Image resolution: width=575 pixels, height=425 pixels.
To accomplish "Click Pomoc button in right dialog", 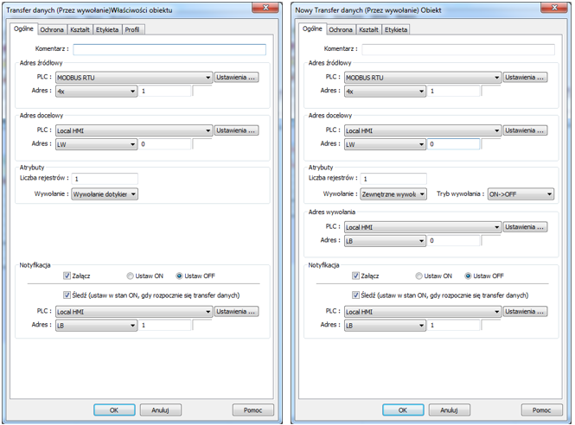I will pyautogui.click(x=541, y=410).
